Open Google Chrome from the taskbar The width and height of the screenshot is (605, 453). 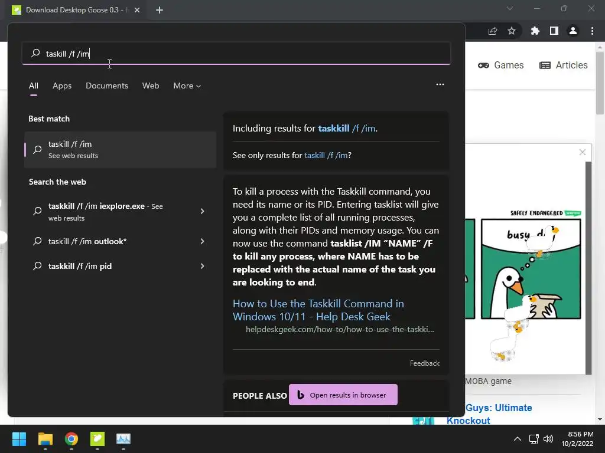coord(71,439)
